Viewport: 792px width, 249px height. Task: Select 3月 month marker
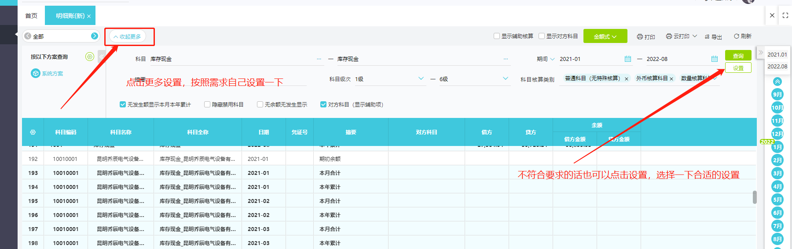[777, 173]
